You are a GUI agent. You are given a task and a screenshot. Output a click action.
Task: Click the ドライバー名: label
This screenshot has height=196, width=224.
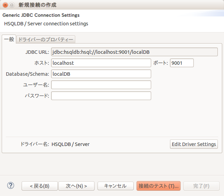pos(35,144)
